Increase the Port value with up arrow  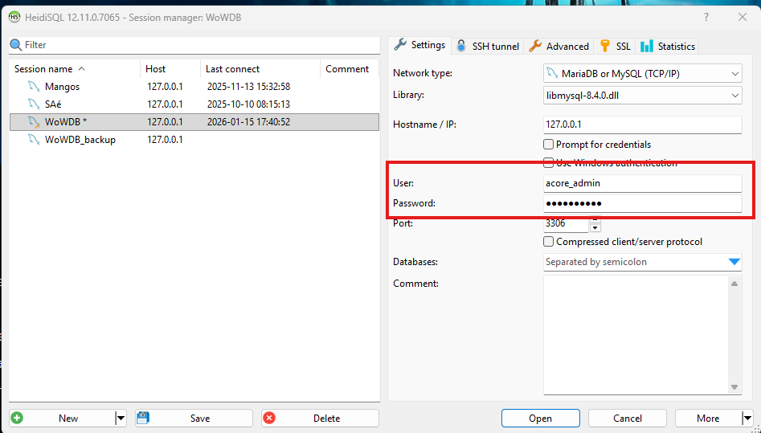[595, 221]
